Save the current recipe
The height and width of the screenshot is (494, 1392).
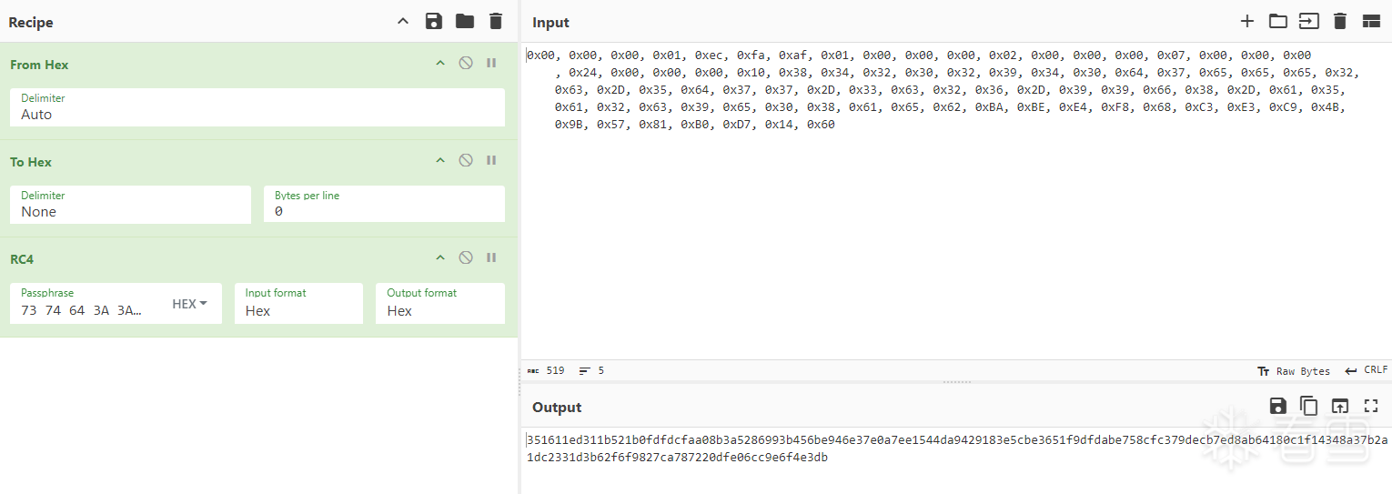click(x=434, y=22)
